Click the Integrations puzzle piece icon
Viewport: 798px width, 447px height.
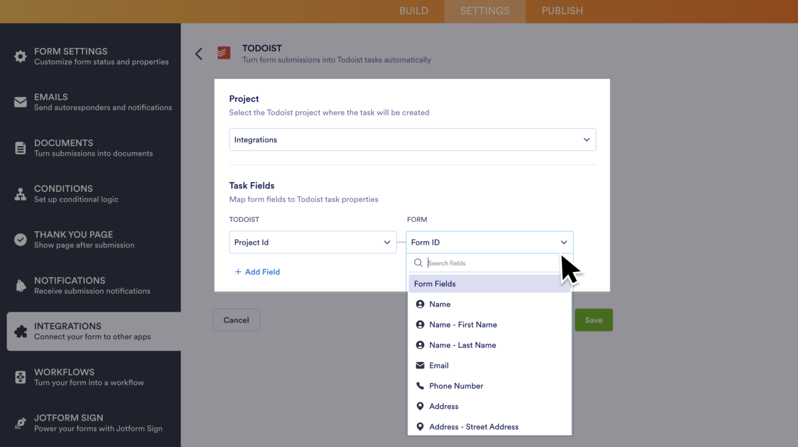click(20, 331)
